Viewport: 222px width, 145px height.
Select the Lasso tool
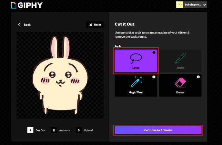click(136, 61)
